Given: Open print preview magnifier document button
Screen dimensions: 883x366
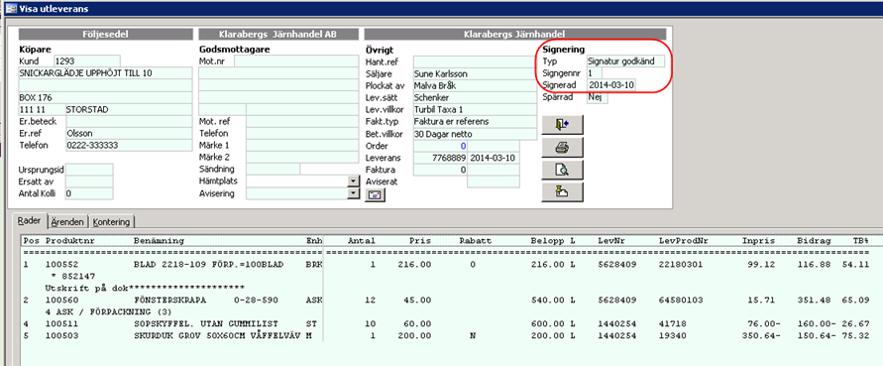Looking at the screenshot, I should [x=562, y=170].
